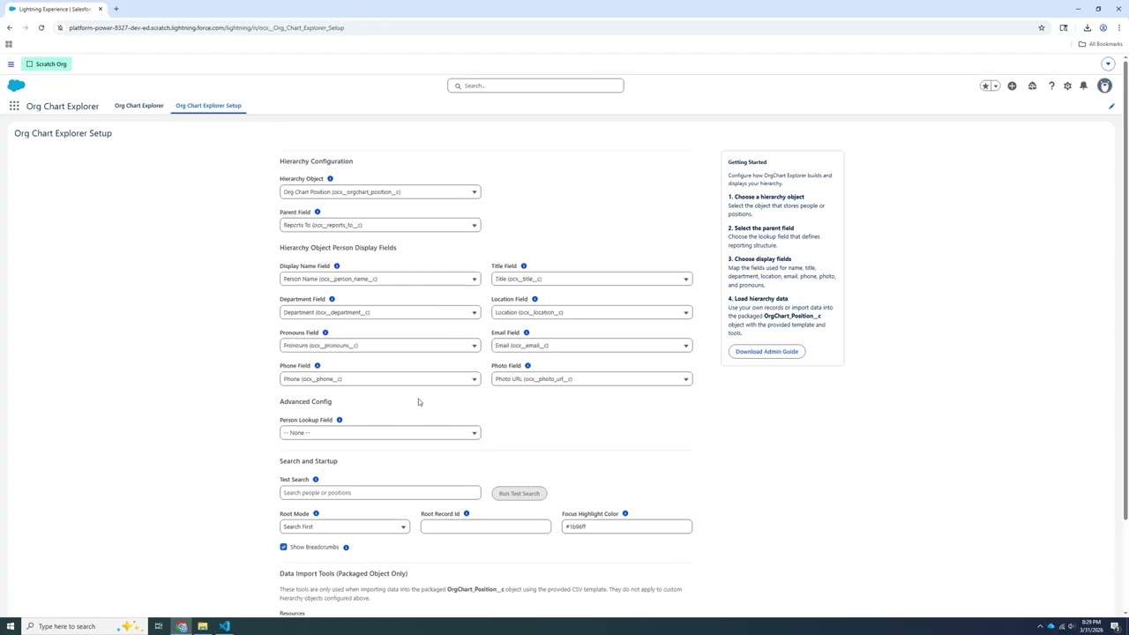Open the Trailhead guidance icon
Viewport: 1129px width, 635px height.
pyautogui.click(x=1032, y=86)
